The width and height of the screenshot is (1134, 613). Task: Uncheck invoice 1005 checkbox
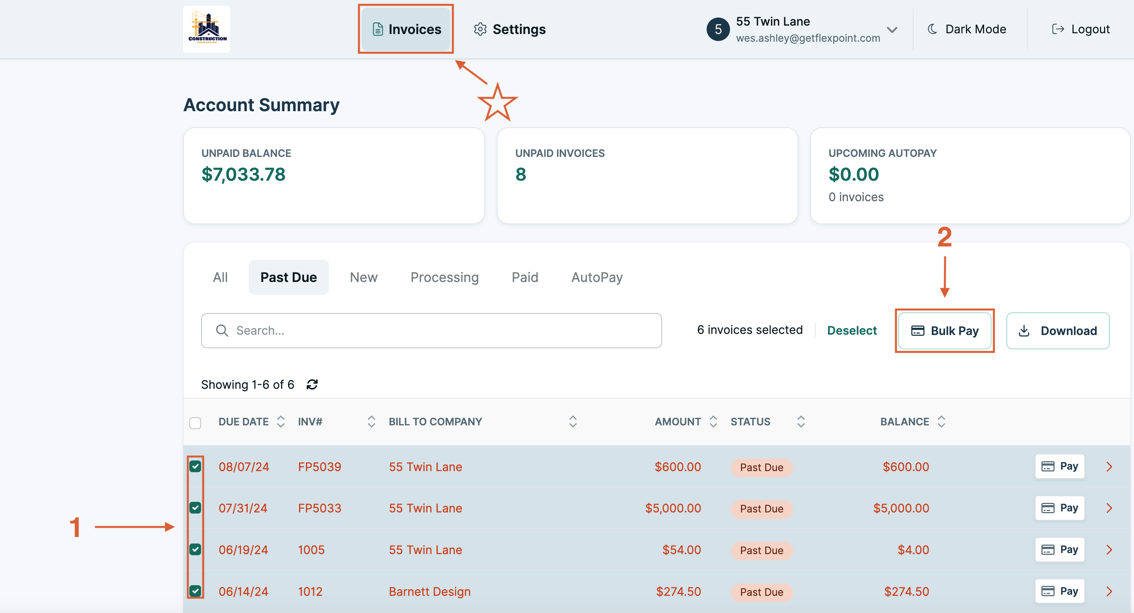coord(195,549)
